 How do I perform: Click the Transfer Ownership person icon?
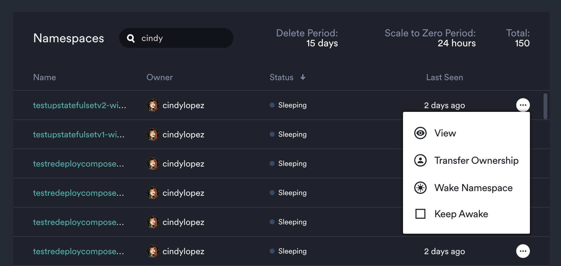click(x=420, y=160)
